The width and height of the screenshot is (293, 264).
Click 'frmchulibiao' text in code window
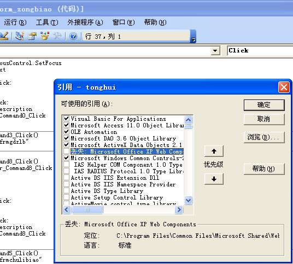click(x=19, y=260)
